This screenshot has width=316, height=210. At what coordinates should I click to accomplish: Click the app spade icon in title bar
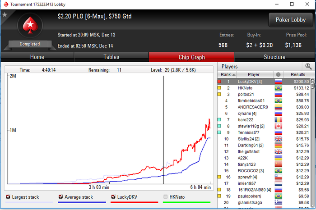tap(6, 4)
